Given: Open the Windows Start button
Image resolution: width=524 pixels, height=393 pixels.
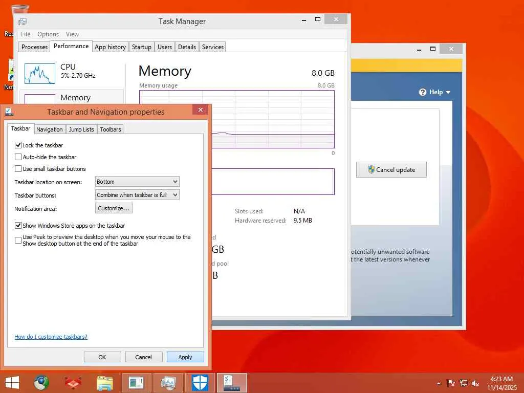Looking at the screenshot, I should [12, 383].
